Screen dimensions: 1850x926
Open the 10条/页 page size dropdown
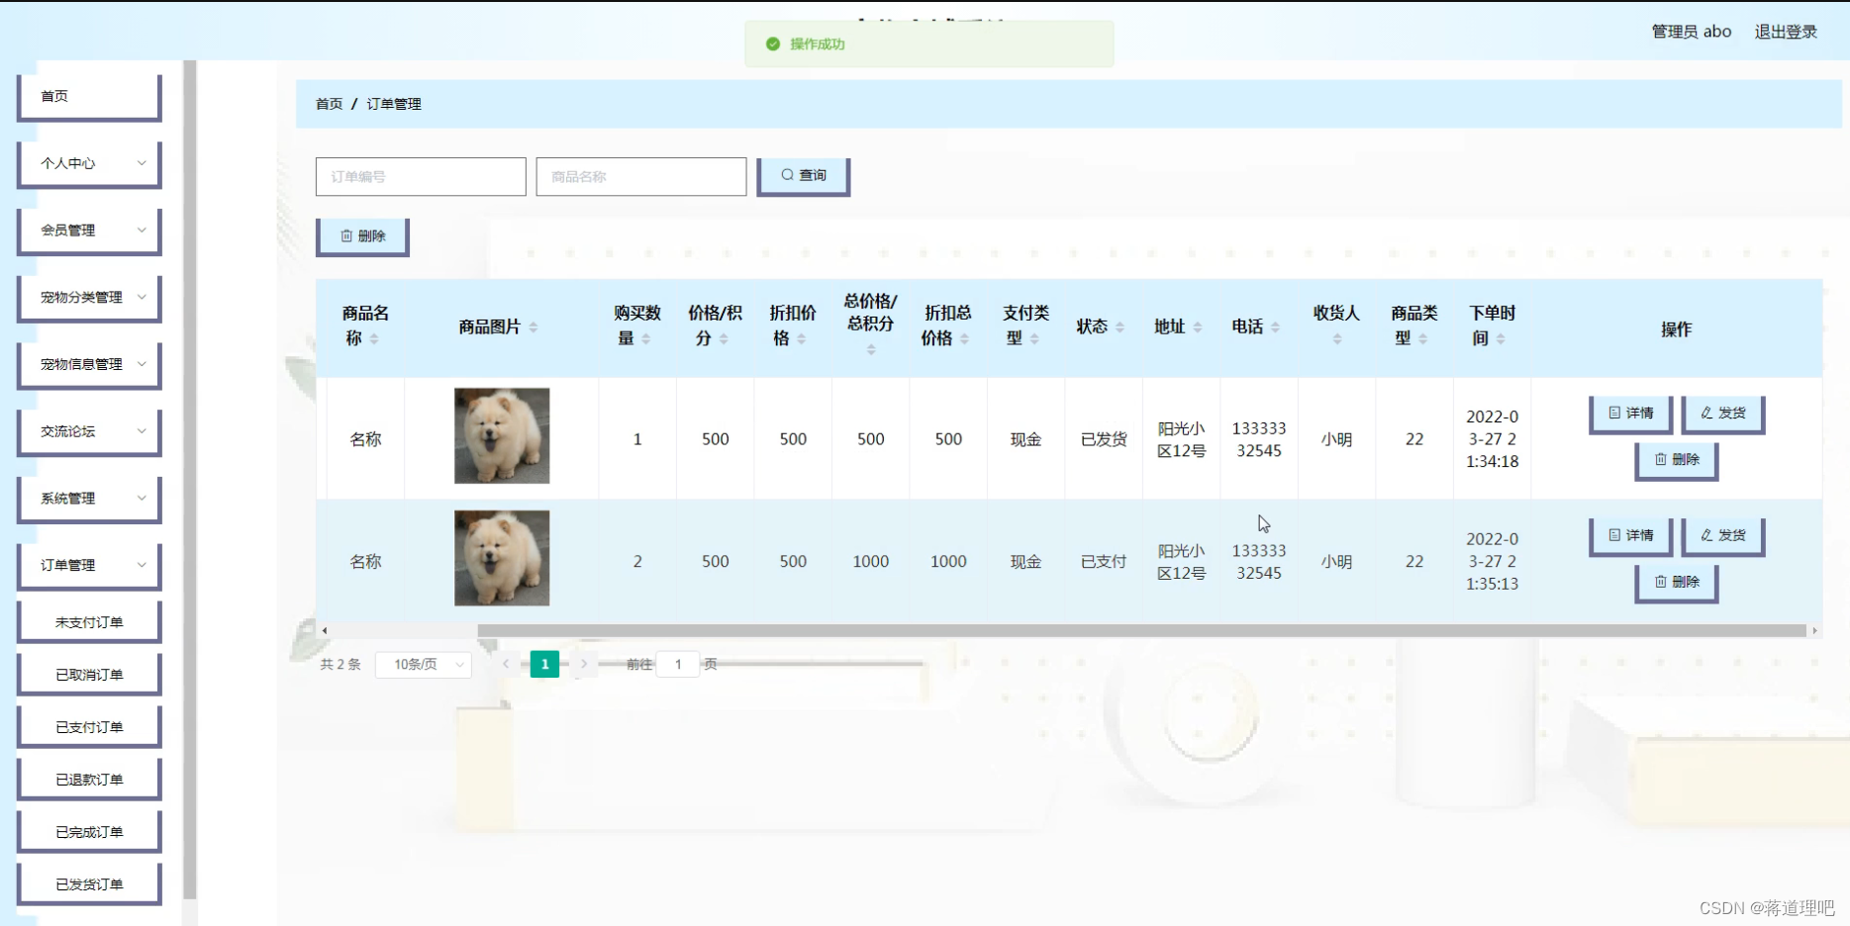[x=423, y=664]
